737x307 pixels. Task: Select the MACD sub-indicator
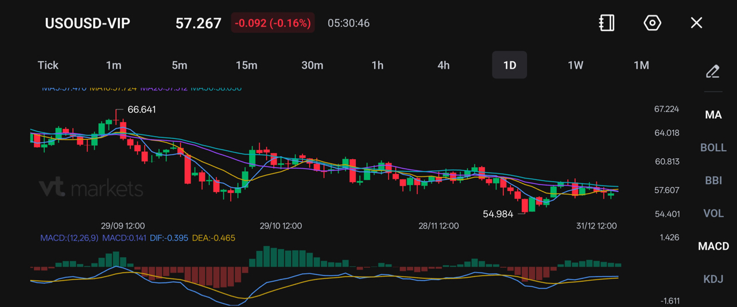click(x=713, y=246)
